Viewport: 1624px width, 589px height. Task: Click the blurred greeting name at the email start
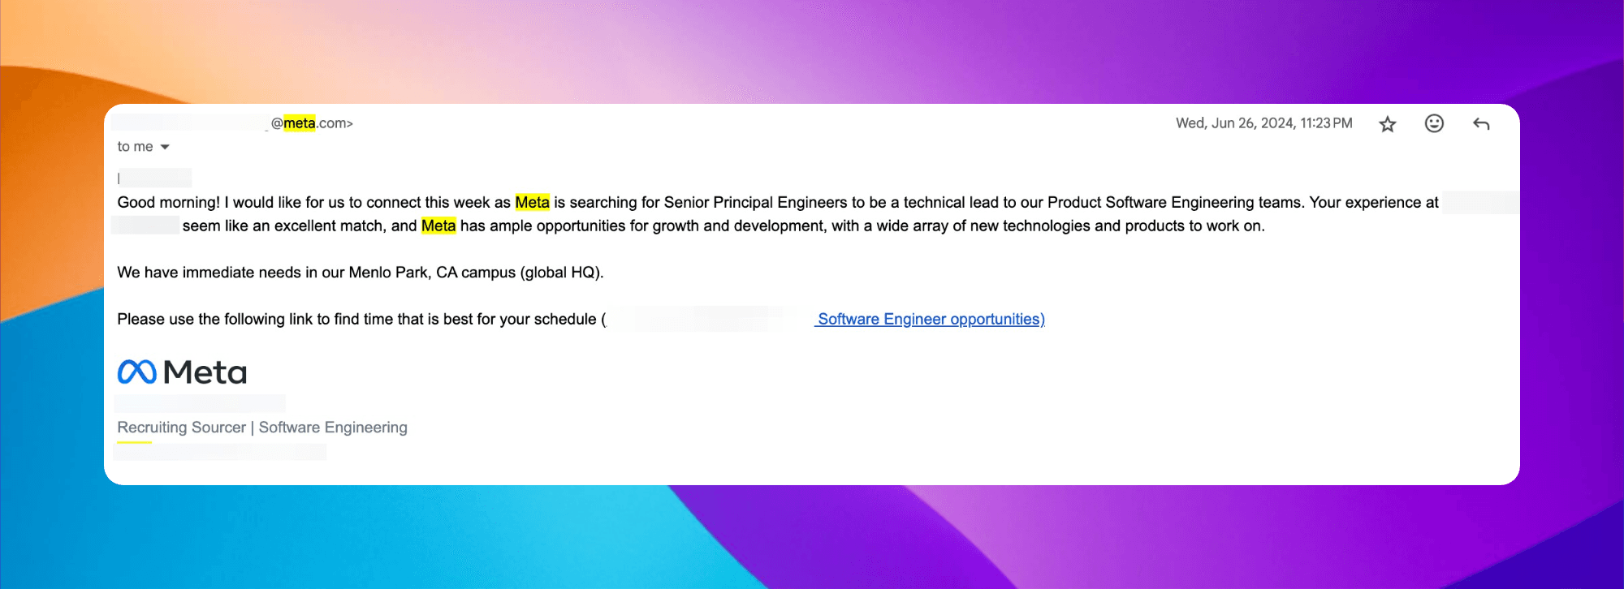point(154,177)
